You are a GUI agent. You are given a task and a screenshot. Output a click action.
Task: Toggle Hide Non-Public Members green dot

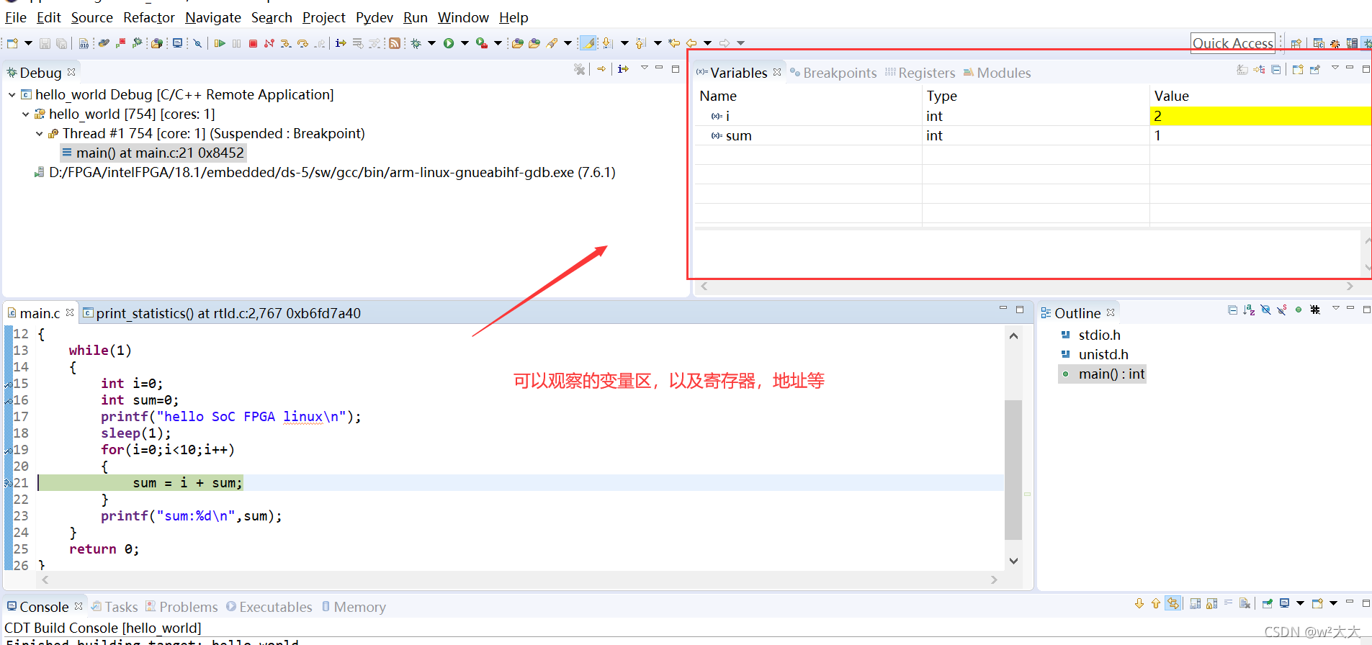click(1299, 310)
